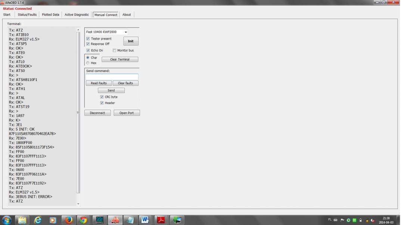Screen dimensions: 401x225
Task: Click terminal line 'Rx: S INIT: OK'
Action: click(22, 129)
